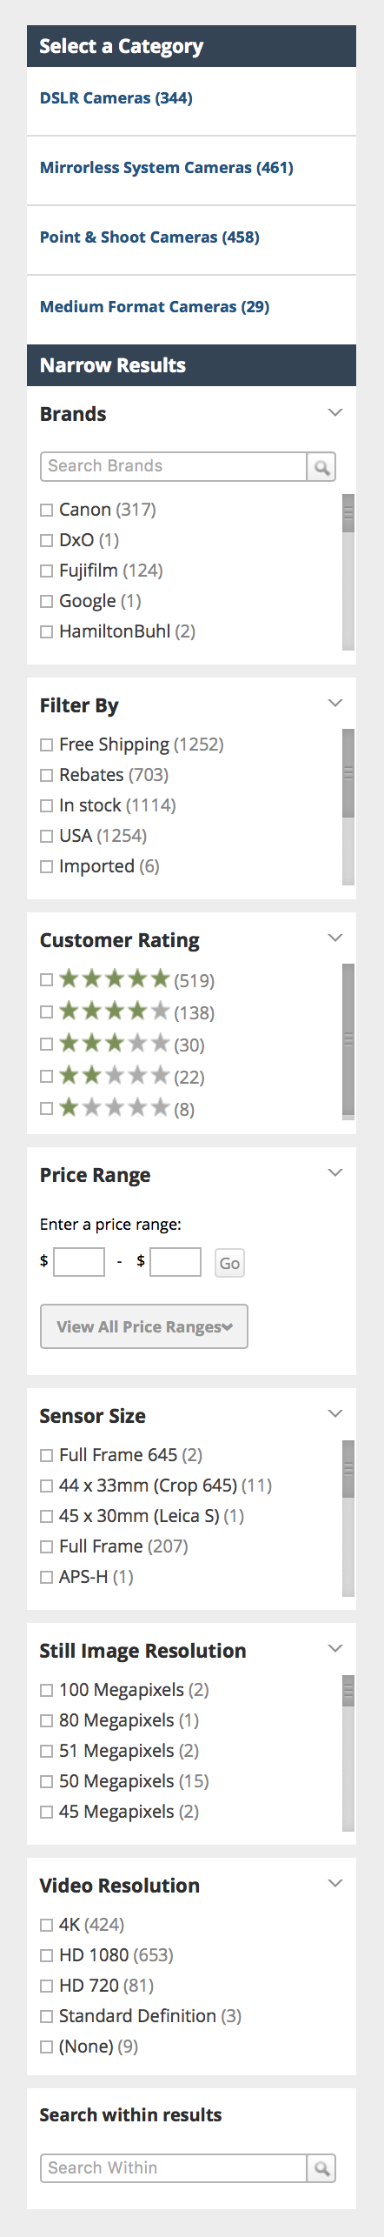
Task: Select the one-star rating filter
Action: (47, 1109)
